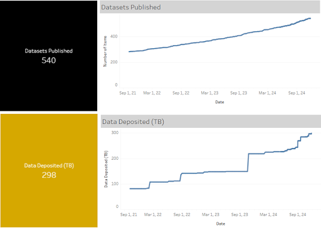
Task: Select the Data Deposited (TB) chart header
Action: pos(211,122)
